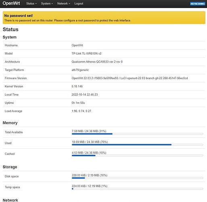Click the 'Firmware Version' row label
The width and height of the screenshot is (207, 202).
pyautogui.click(x=16, y=78)
